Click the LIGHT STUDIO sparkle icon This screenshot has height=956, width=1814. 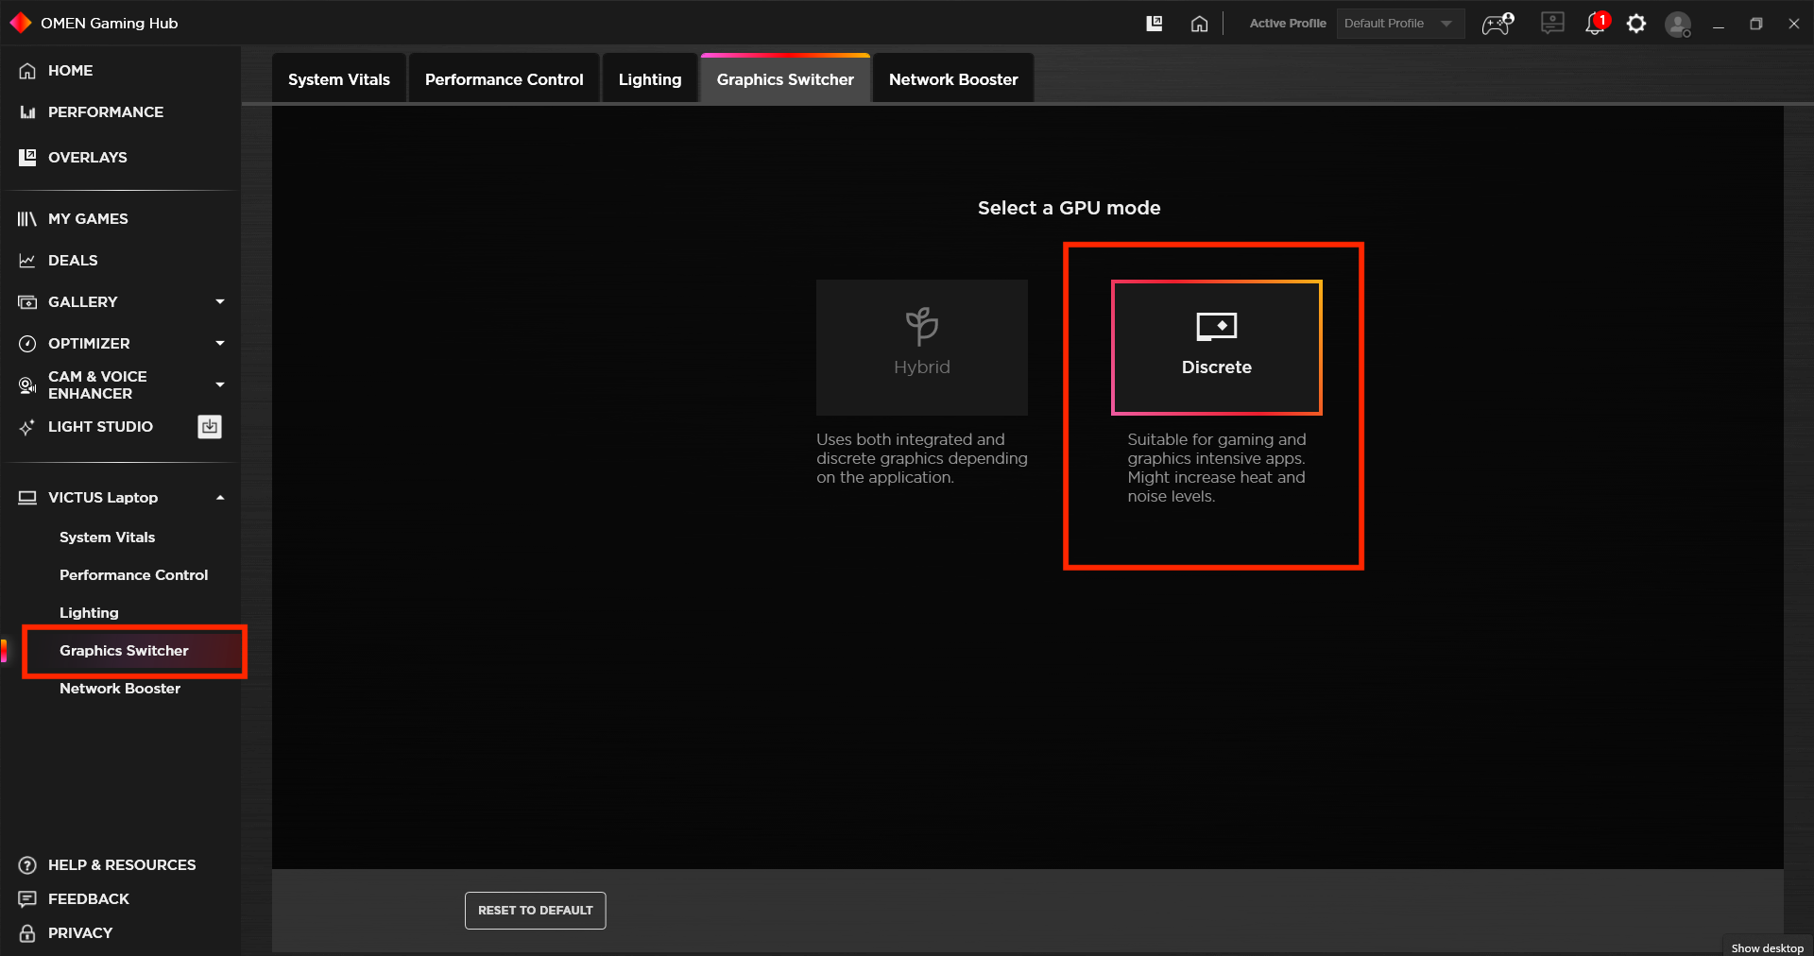(x=27, y=427)
